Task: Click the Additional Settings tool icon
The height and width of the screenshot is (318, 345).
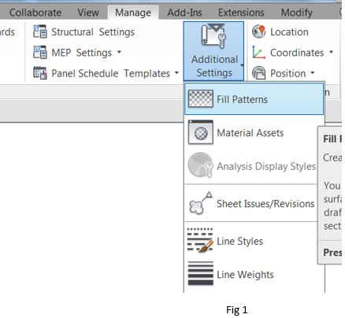Action: [213, 36]
